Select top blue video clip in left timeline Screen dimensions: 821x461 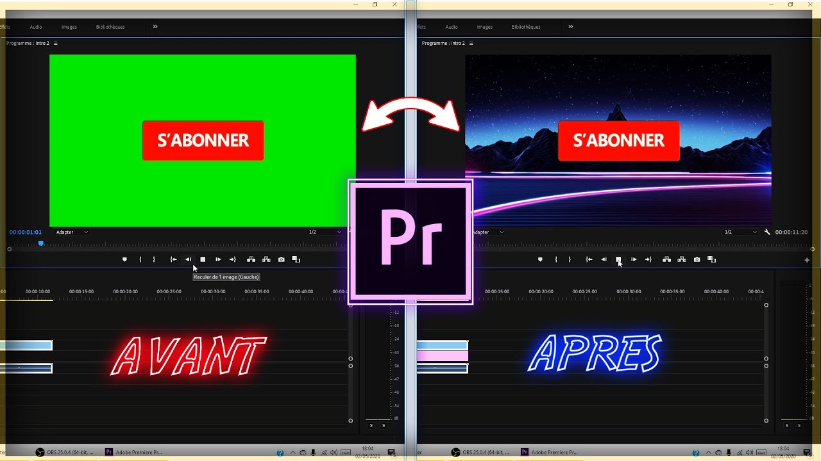click(26, 346)
